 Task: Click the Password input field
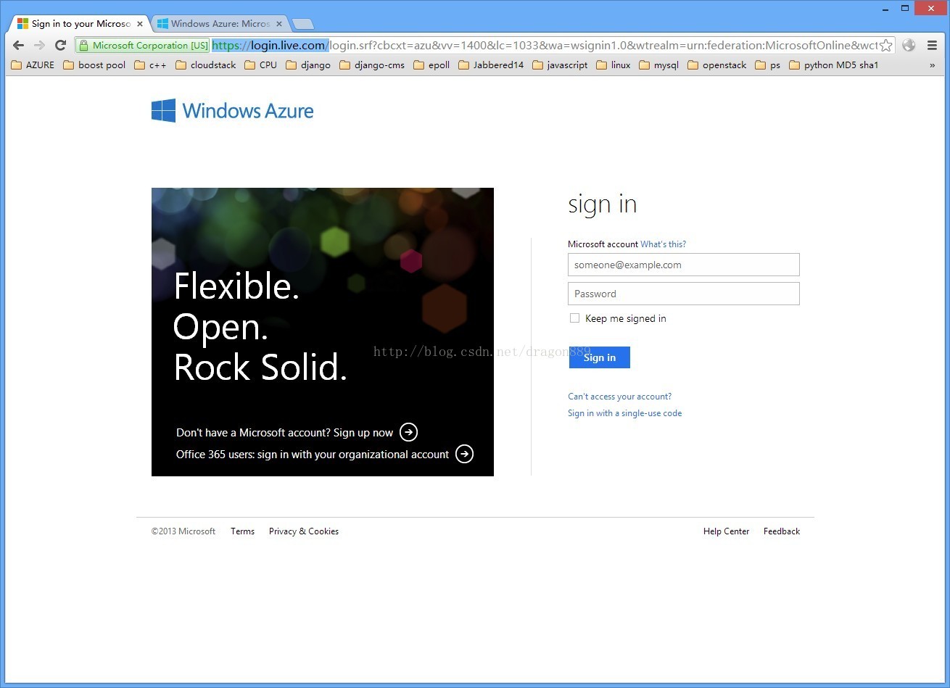pyautogui.click(x=684, y=294)
